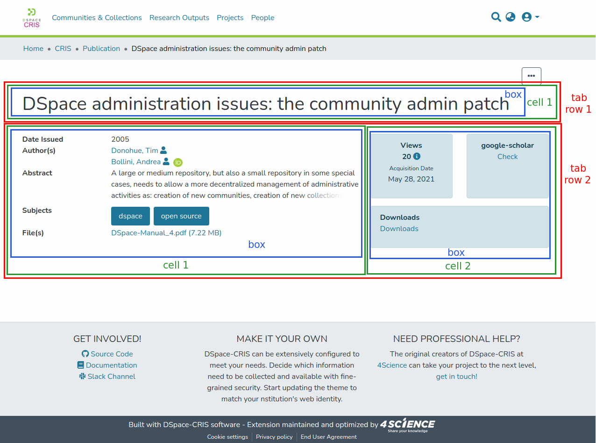Select the People navigation item
This screenshot has height=443, width=596.
coord(263,18)
